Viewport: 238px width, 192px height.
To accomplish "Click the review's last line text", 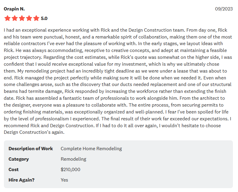I will 34,132.
